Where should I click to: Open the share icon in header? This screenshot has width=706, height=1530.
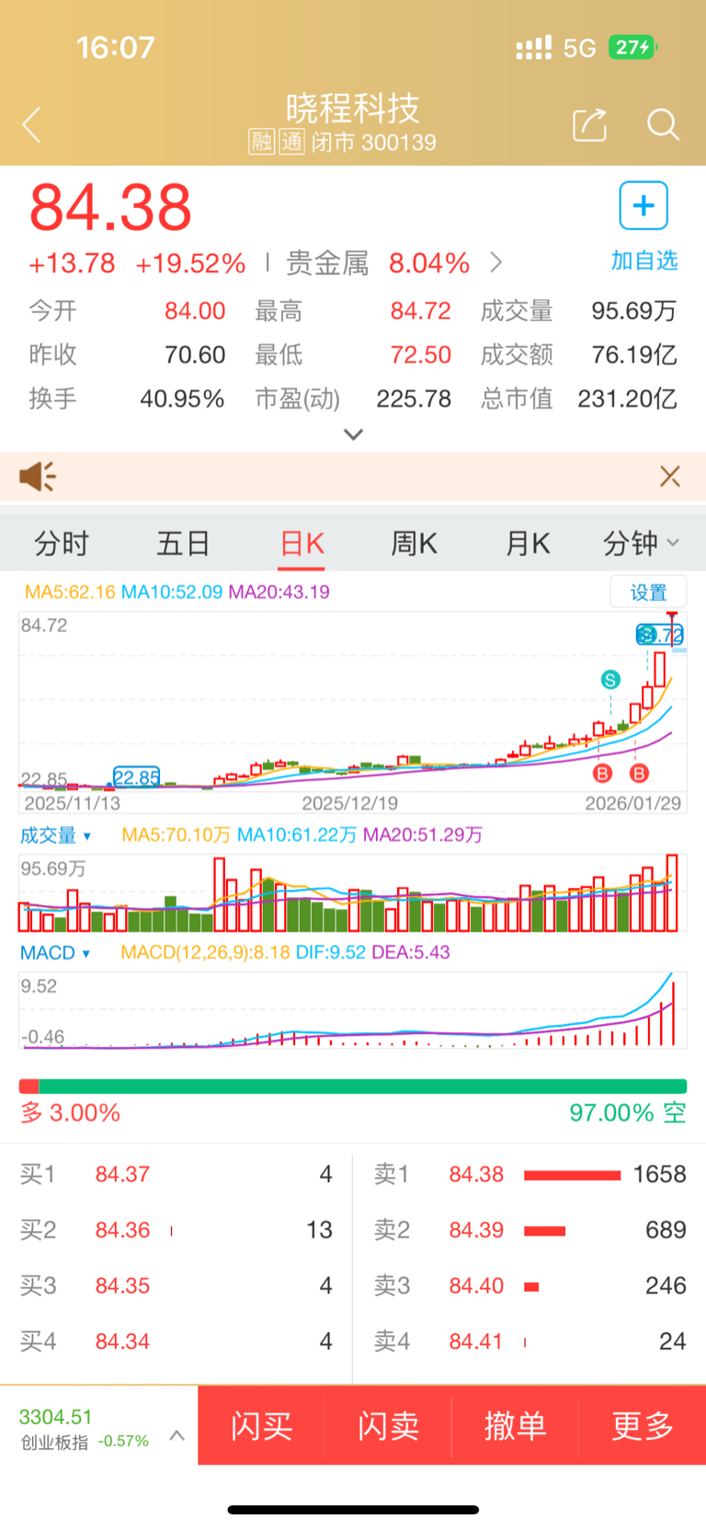point(589,124)
